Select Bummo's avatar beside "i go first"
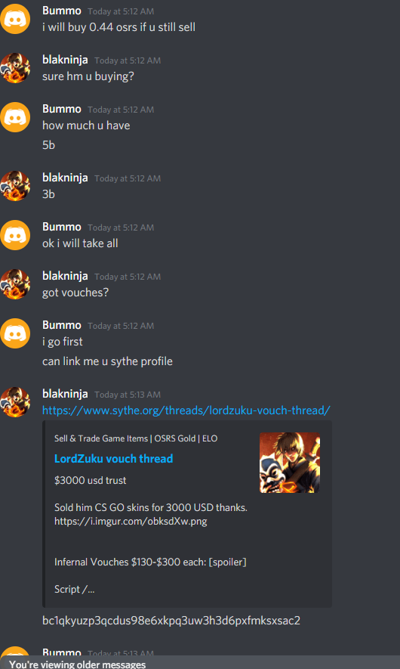This screenshot has height=669, width=400. [x=15, y=333]
